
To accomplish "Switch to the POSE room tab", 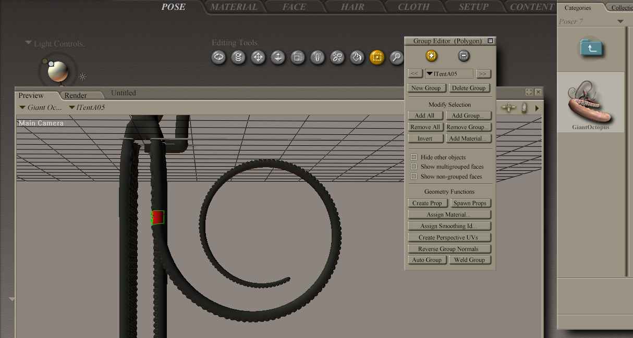I will coord(173,7).
